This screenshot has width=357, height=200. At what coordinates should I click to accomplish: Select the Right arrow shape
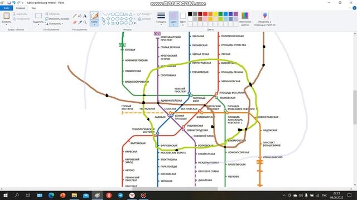[122, 18]
